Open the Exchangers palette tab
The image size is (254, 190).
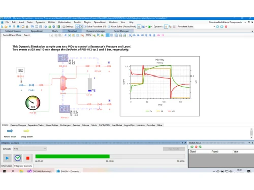(66, 125)
